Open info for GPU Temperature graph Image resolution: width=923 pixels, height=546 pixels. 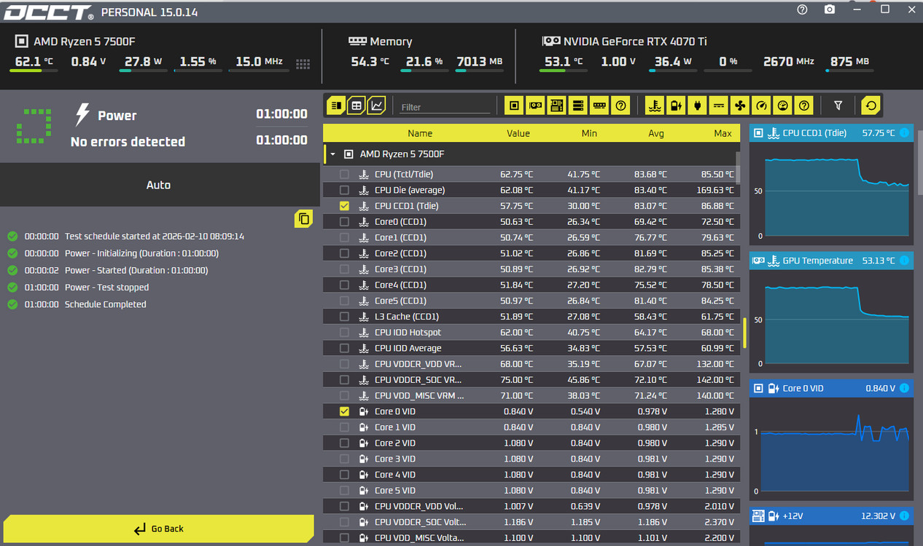click(904, 261)
